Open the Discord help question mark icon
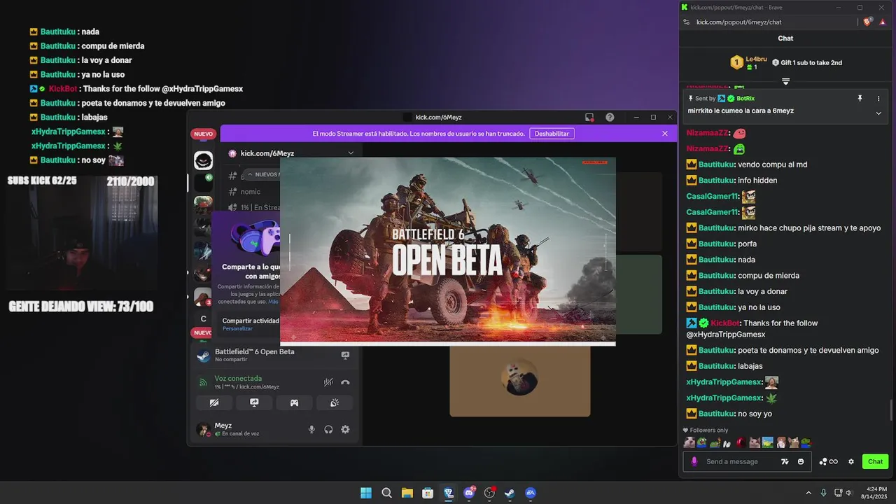This screenshot has height=504, width=896. click(x=610, y=118)
